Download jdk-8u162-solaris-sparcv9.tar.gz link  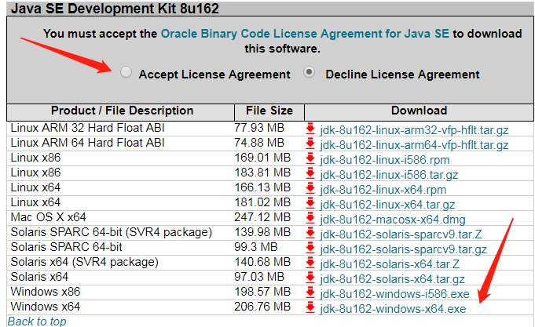click(x=403, y=249)
